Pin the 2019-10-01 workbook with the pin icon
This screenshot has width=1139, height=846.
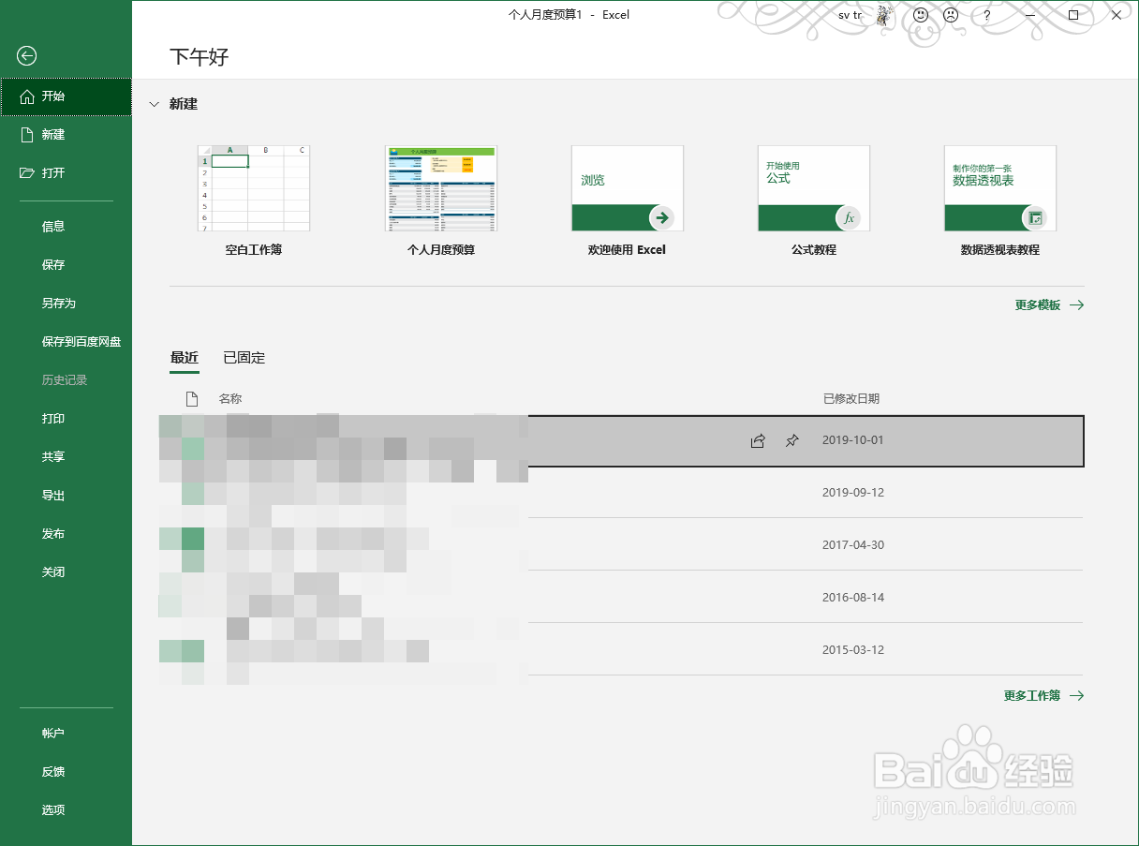792,440
